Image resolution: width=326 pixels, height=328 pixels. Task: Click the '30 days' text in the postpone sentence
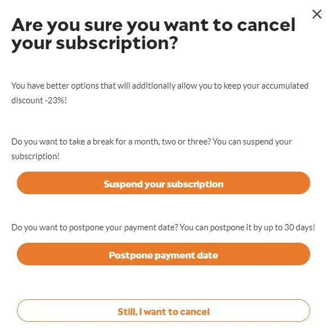click(298, 228)
